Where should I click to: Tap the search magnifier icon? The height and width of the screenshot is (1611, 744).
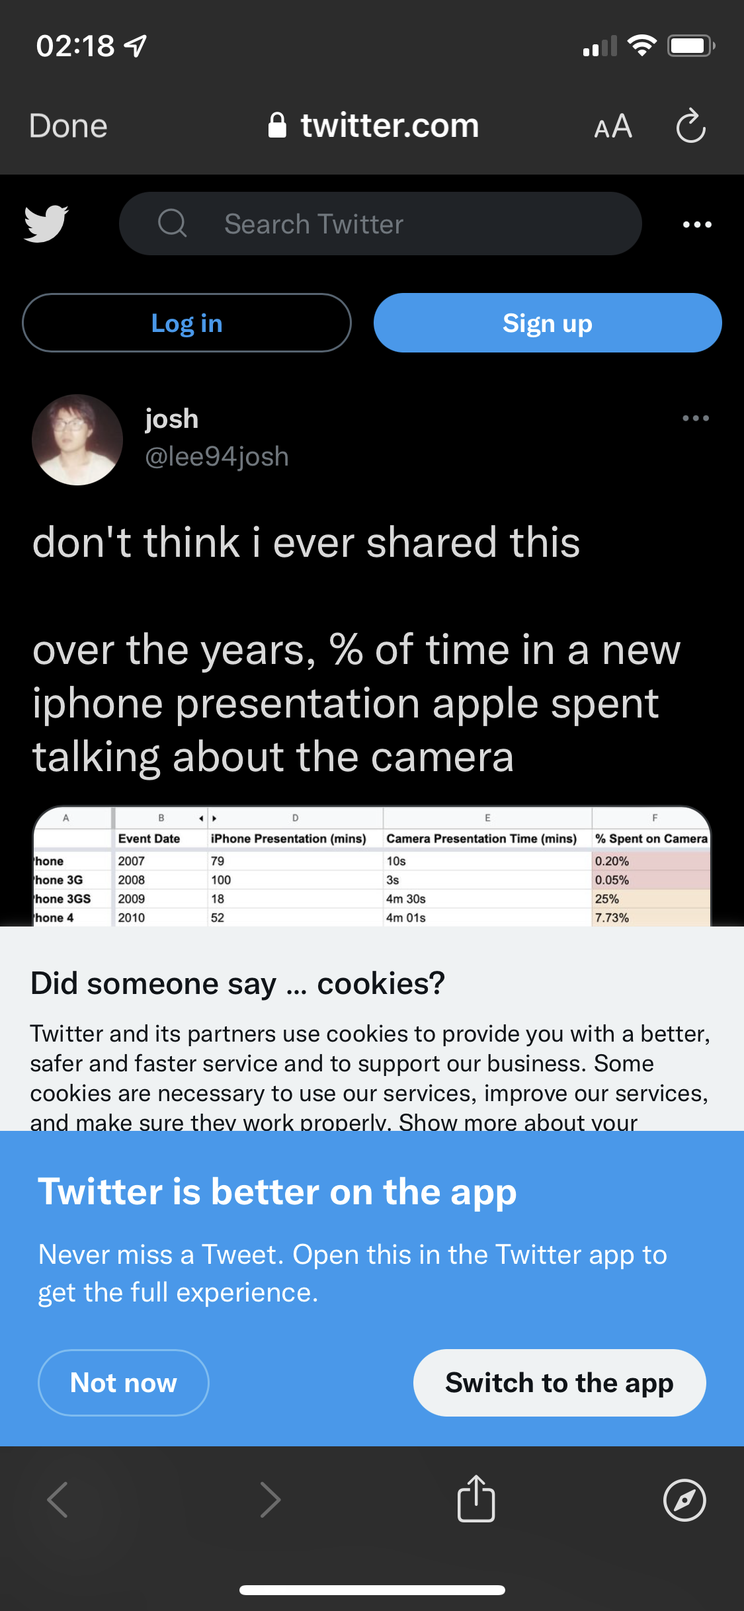[173, 224]
